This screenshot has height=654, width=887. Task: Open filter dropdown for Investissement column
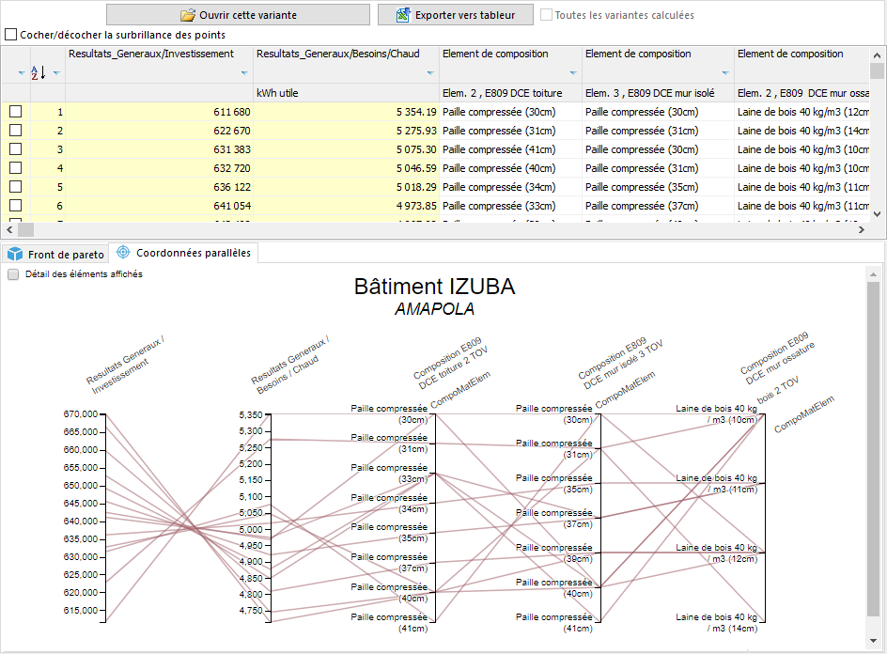pyautogui.click(x=244, y=73)
